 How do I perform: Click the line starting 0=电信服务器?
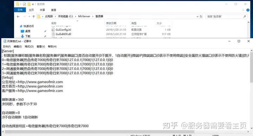(x=57, y=60)
